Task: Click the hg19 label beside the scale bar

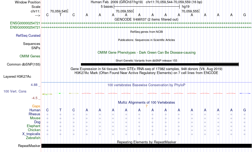Action: coord(186,7)
